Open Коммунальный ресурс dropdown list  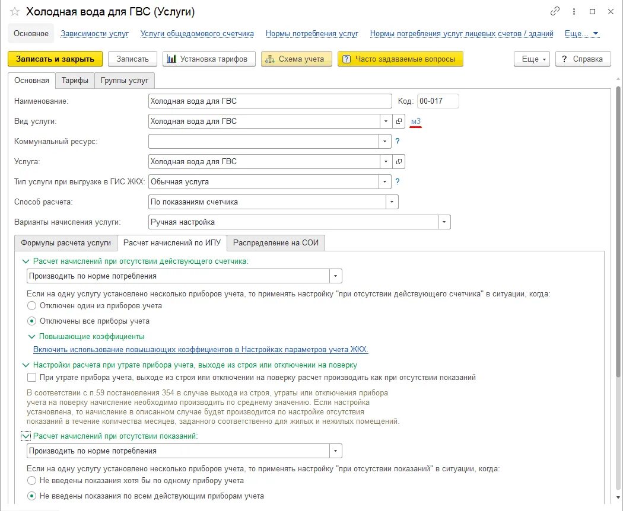point(384,141)
